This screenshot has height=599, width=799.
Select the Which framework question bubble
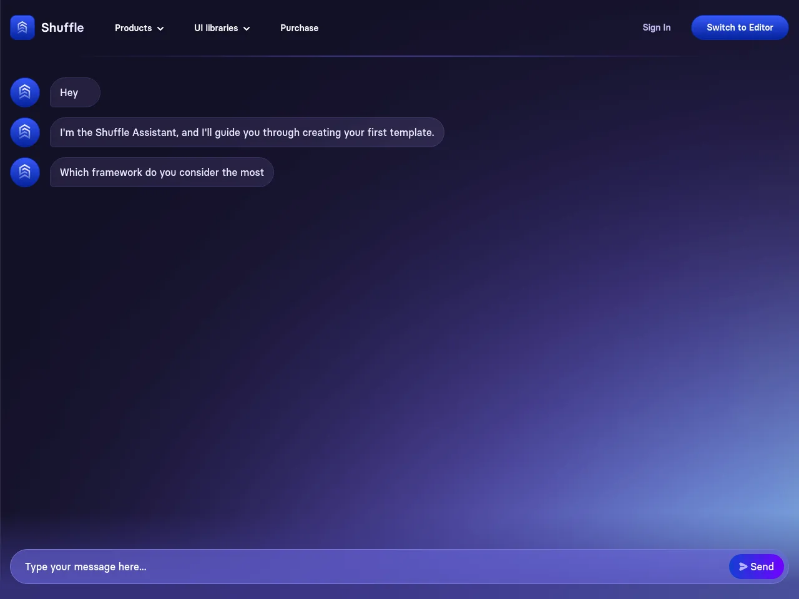coord(162,172)
